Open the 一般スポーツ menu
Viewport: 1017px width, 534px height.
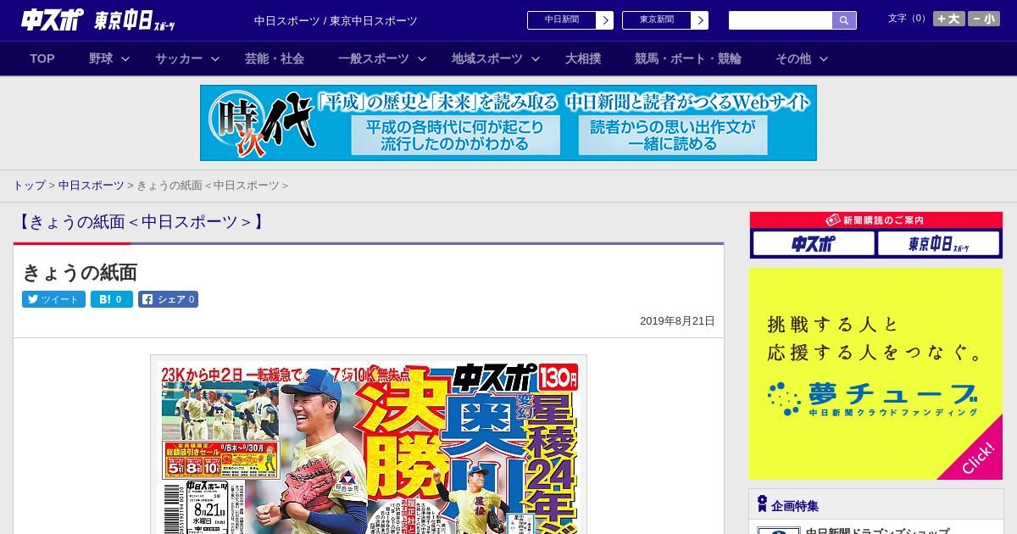click(x=374, y=58)
